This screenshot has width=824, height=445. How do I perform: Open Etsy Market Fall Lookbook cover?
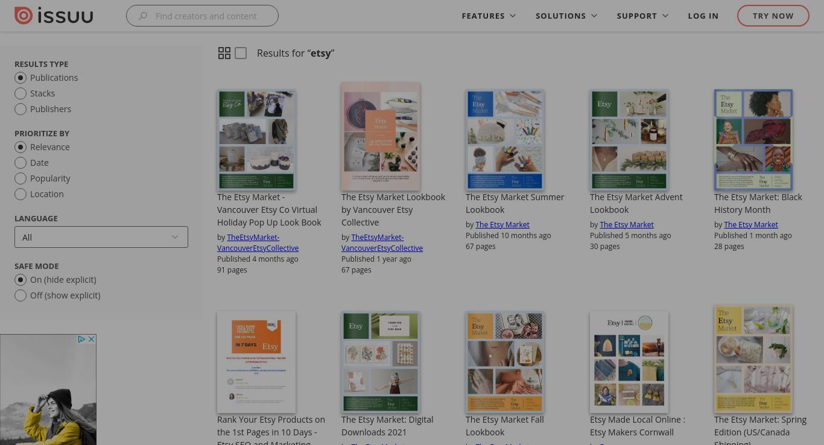(x=505, y=362)
